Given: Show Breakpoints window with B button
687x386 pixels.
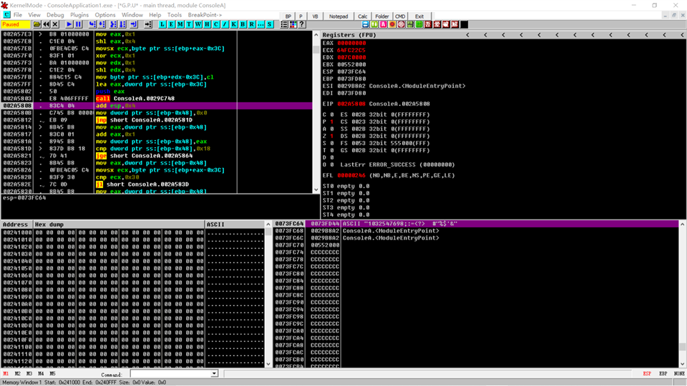Looking at the screenshot, I should (241, 24).
